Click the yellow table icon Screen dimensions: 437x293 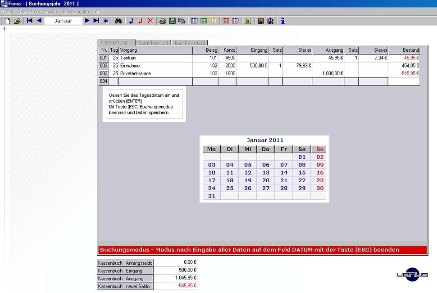213,21
